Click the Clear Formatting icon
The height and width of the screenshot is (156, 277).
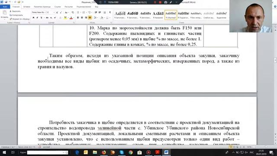click(73, 13)
